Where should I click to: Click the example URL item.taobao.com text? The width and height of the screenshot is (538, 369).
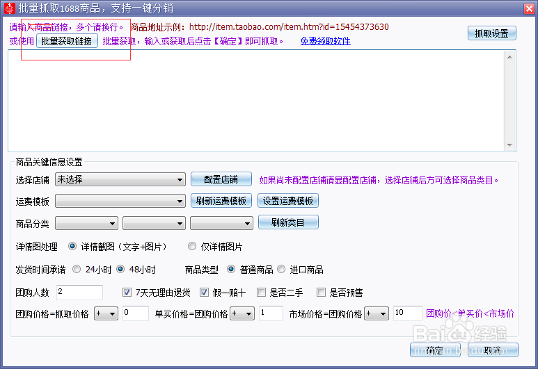tap(289, 27)
